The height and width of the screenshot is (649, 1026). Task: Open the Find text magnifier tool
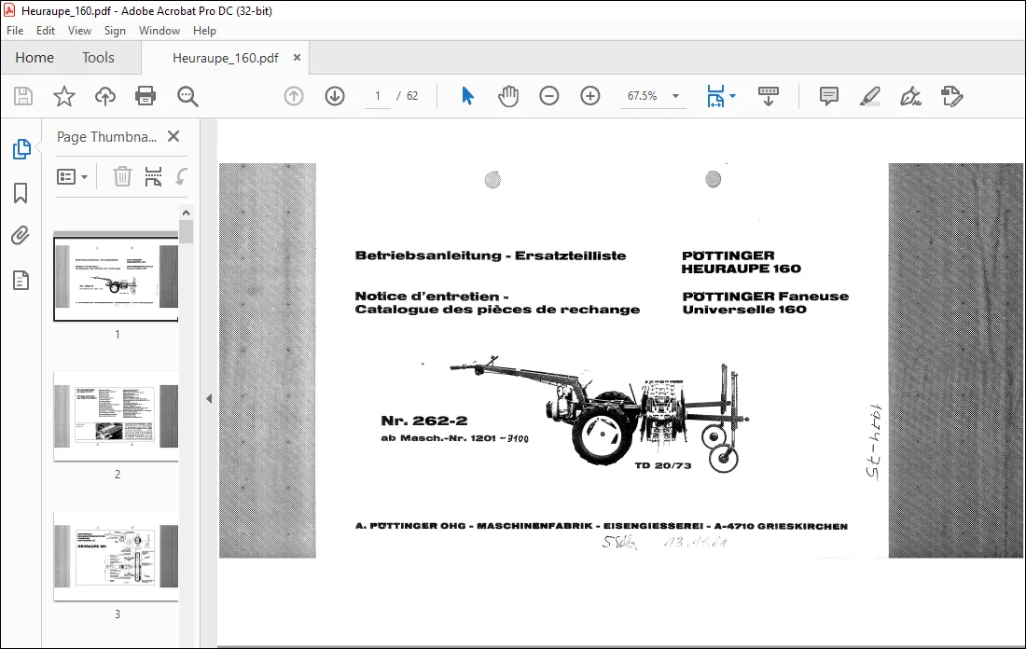(187, 96)
